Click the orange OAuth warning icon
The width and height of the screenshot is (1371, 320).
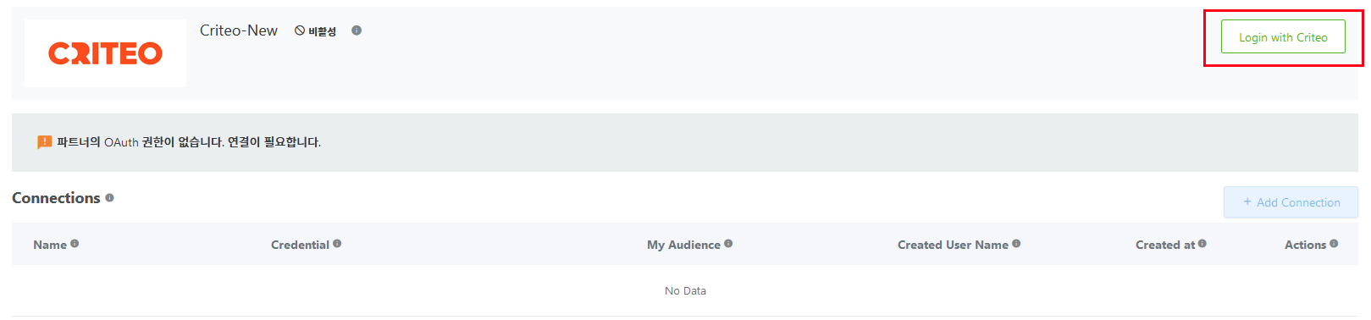coord(45,142)
